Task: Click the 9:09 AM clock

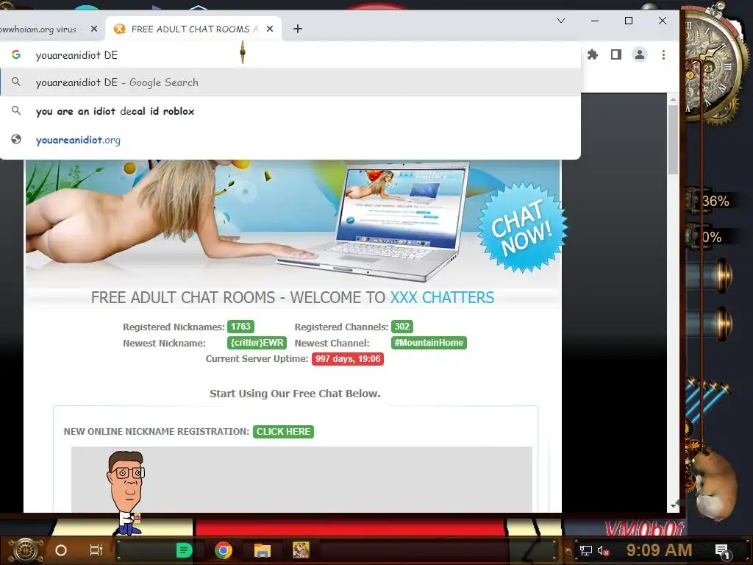Action: coord(660,550)
